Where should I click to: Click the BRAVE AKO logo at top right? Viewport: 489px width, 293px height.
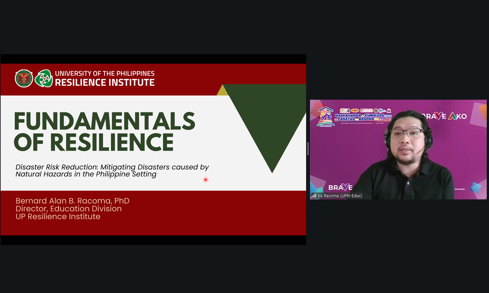[x=444, y=116]
